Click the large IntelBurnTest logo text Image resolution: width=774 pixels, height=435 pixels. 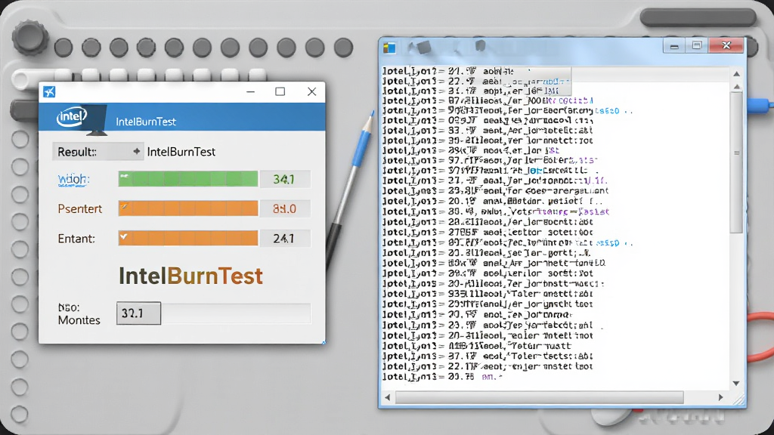(190, 276)
